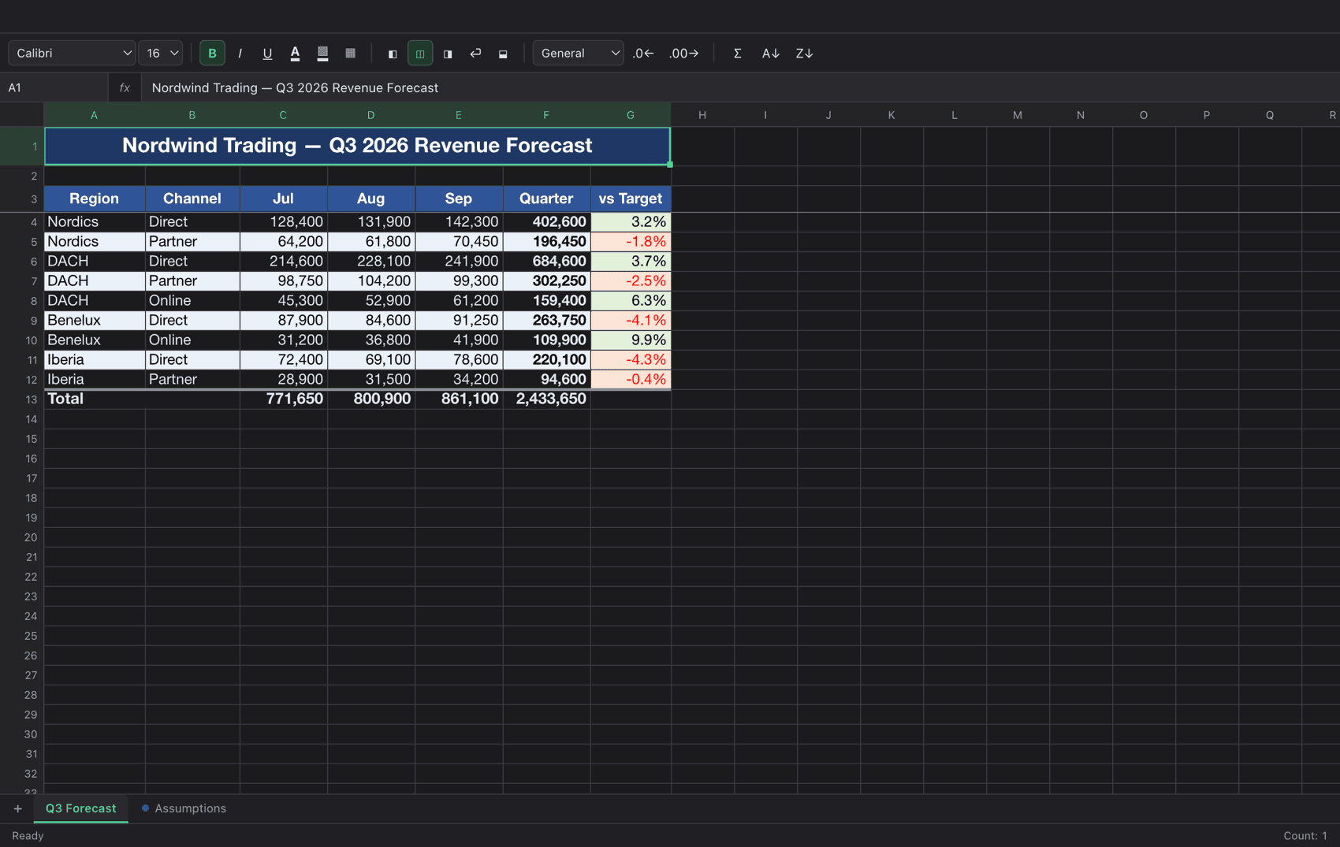Open the font size 16 dropdown
Screen dimensions: 1340x847
pos(161,53)
